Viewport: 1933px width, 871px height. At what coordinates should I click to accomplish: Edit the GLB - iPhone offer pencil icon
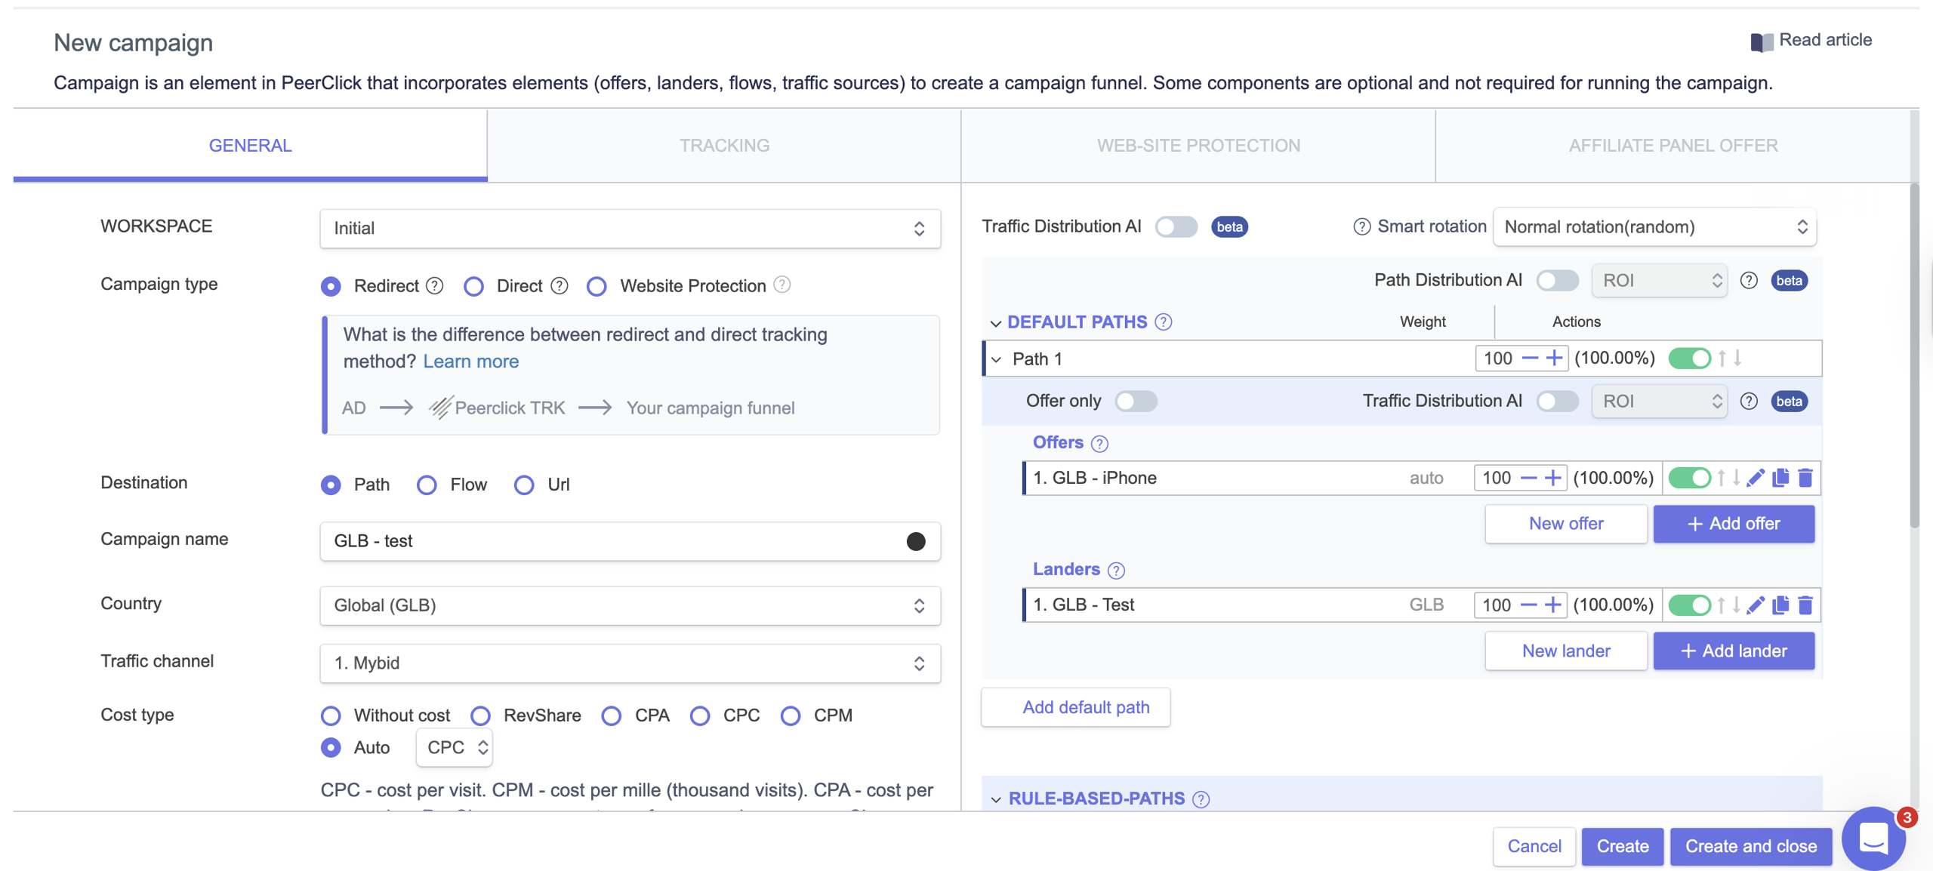[x=1756, y=478]
